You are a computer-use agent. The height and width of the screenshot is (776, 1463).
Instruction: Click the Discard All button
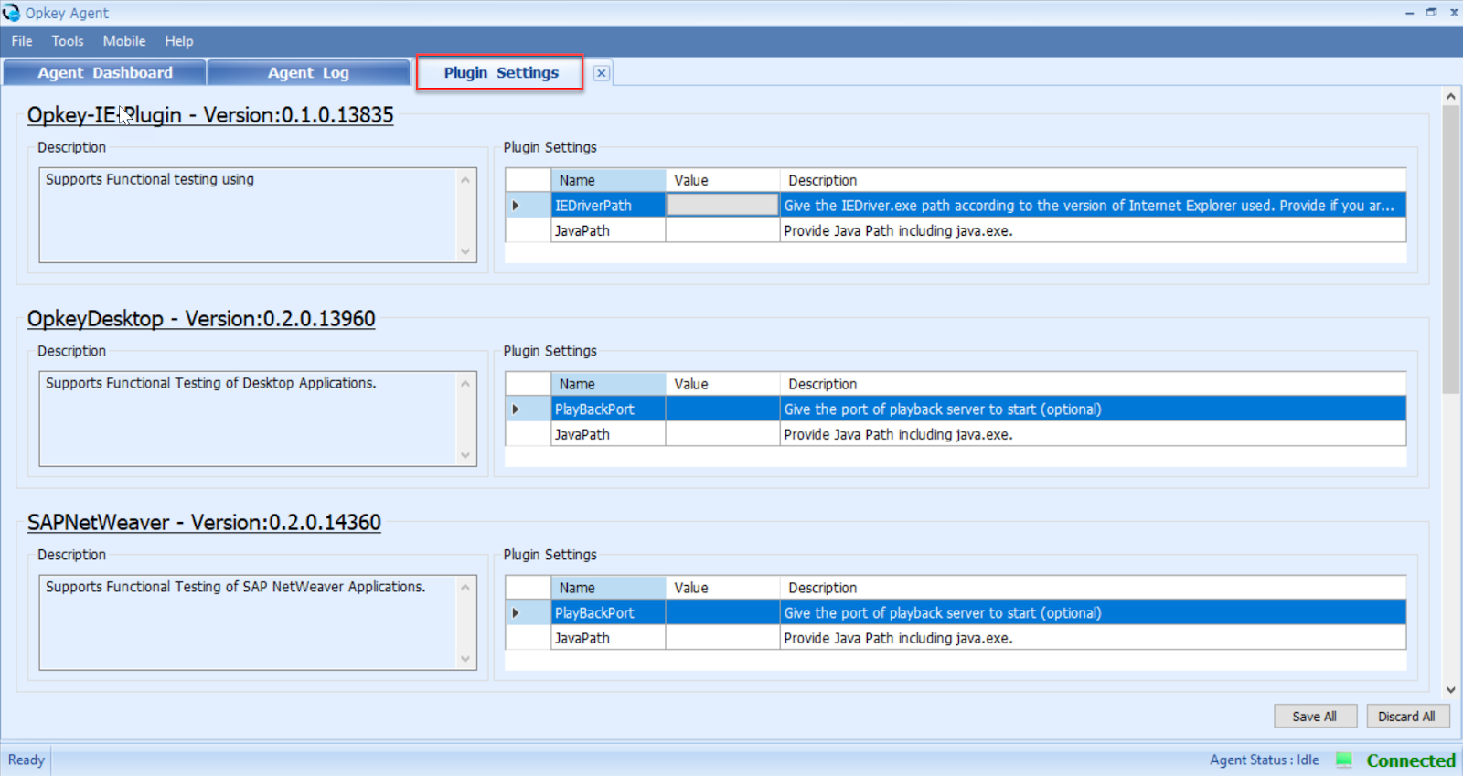pyautogui.click(x=1406, y=717)
